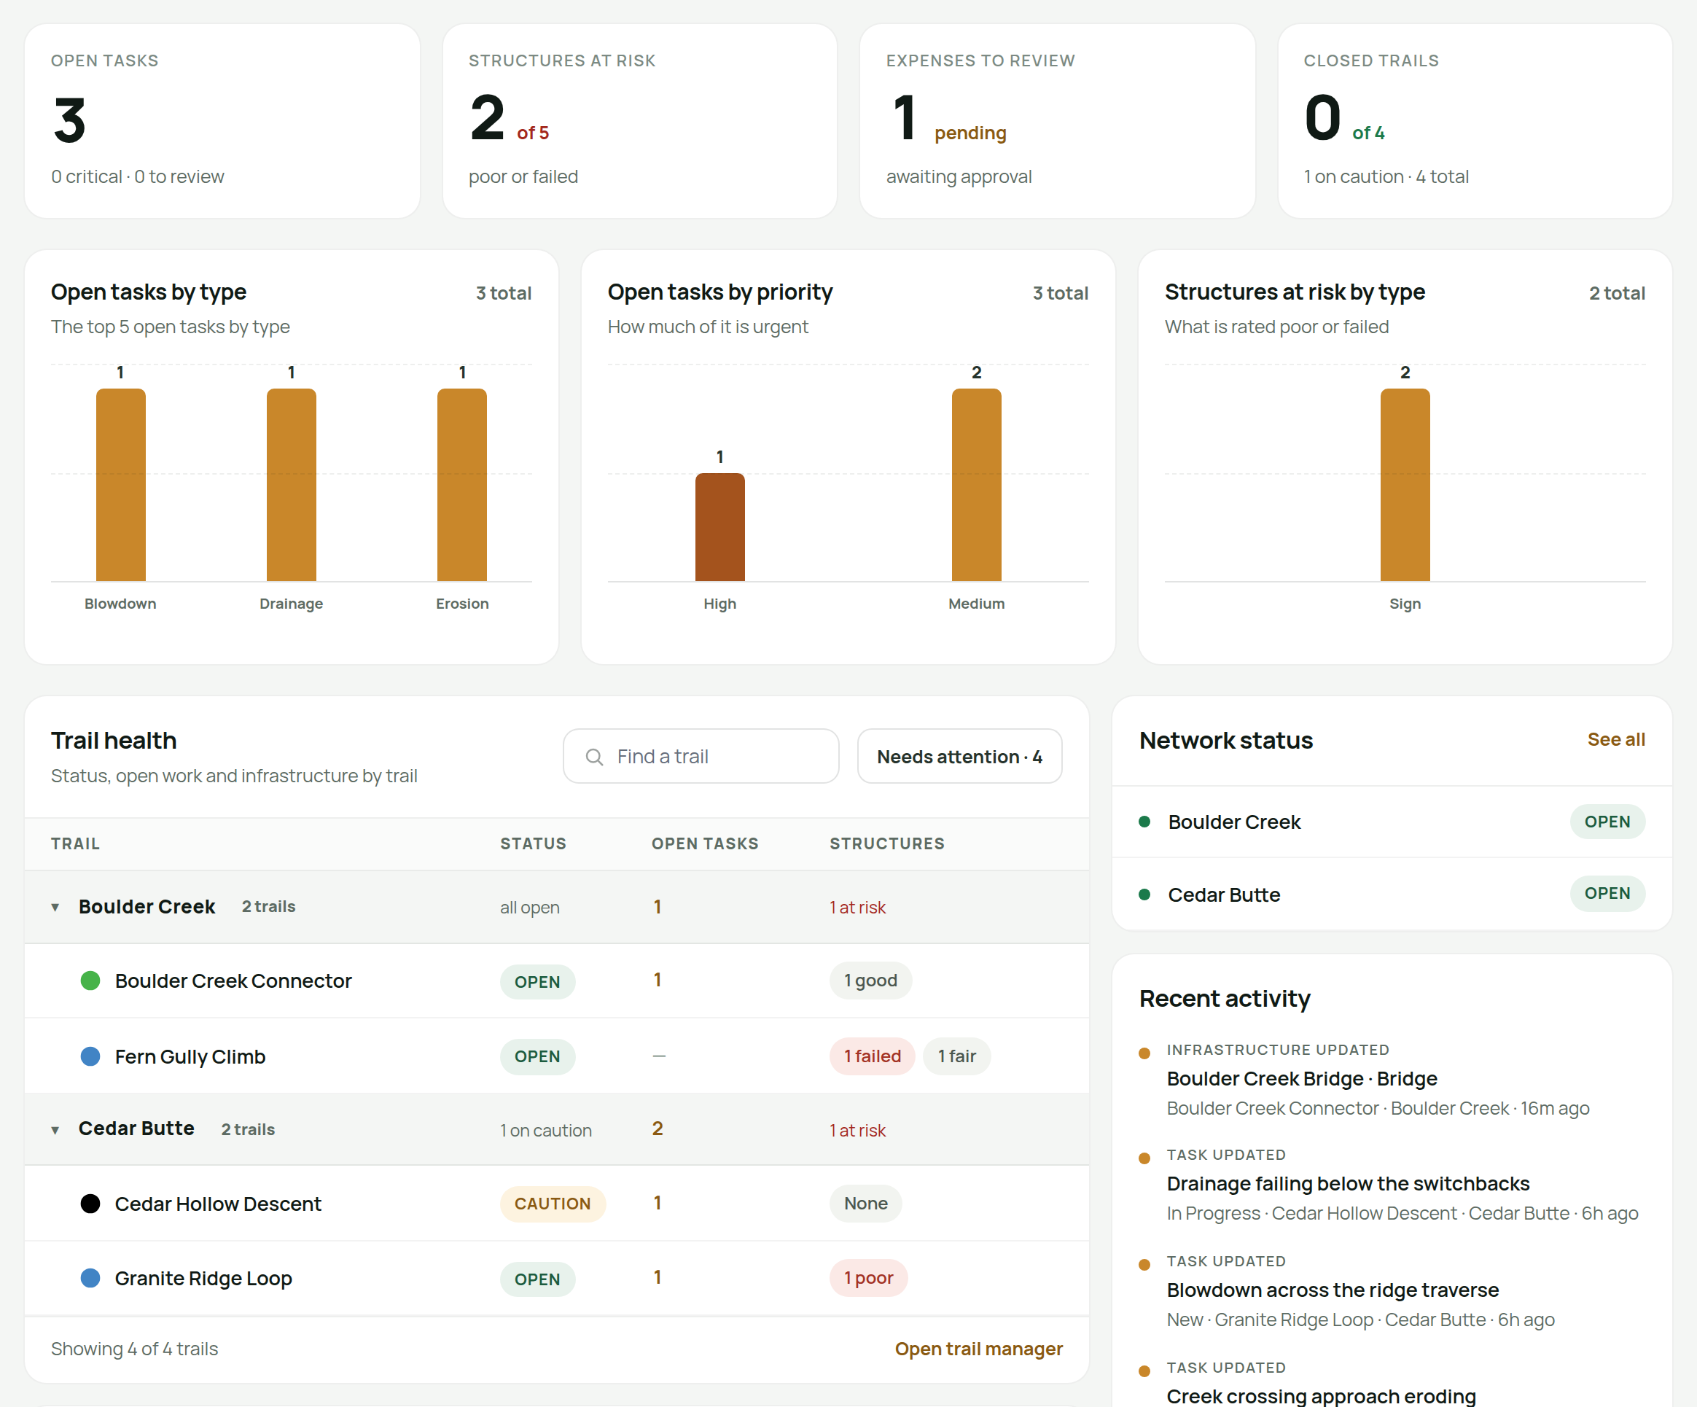Select the Erosion bar in tasks chart
Image resolution: width=1697 pixels, height=1407 pixels.
click(x=462, y=485)
